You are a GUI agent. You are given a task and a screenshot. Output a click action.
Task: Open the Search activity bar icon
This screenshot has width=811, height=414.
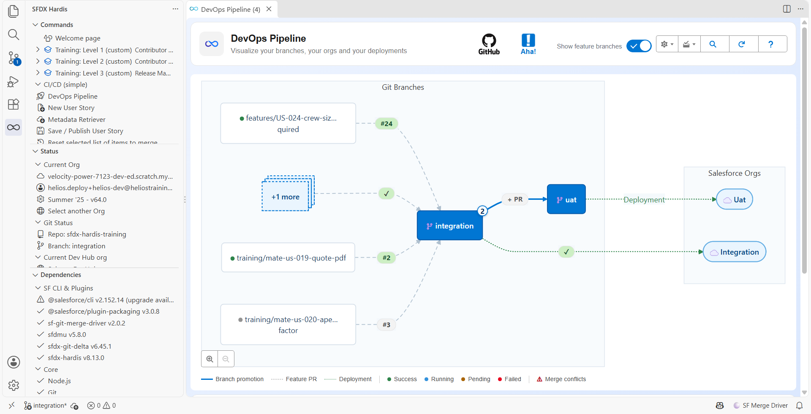click(x=14, y=35)
